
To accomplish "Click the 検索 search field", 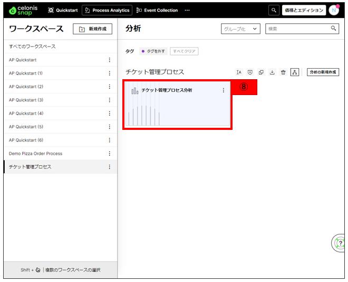I will click(302, 29).
